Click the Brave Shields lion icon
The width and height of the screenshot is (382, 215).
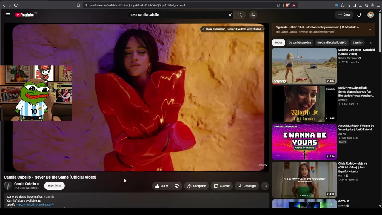tap(288, 5)
